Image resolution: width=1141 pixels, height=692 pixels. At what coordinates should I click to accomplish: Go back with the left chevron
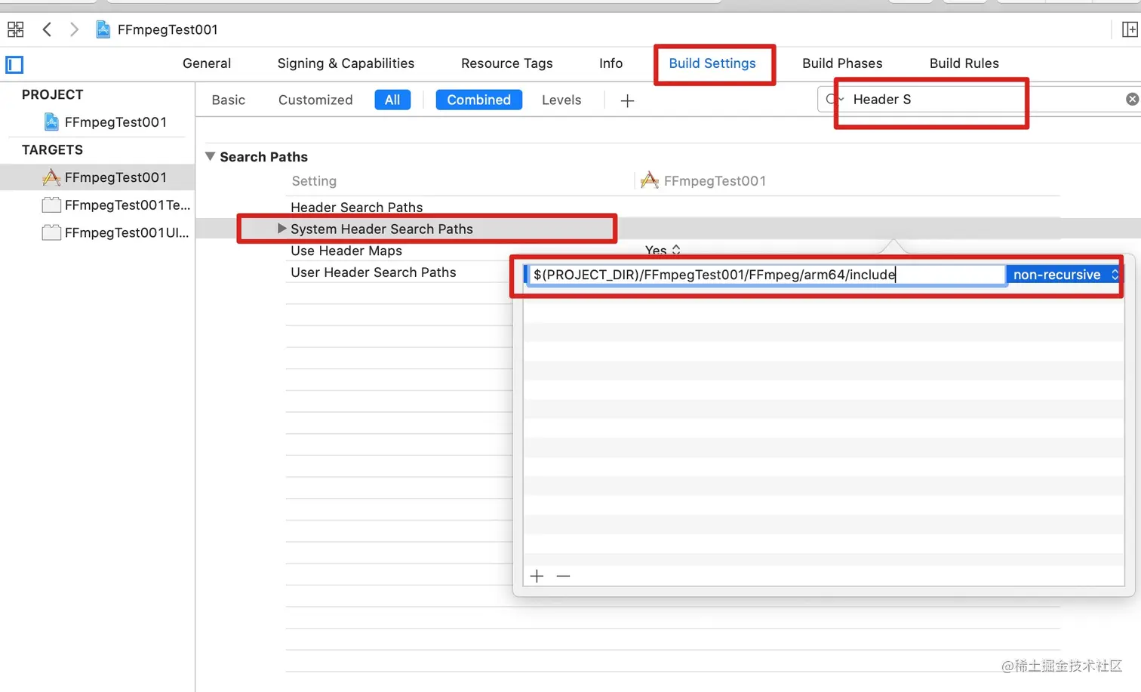[47, 29]
